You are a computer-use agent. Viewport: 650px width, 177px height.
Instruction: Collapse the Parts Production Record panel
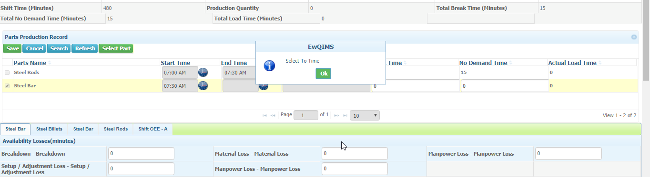click(634, 37)
